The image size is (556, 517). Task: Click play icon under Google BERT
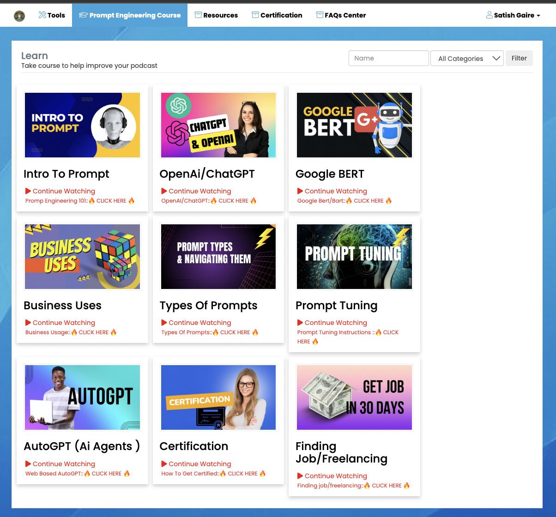tap(300, 191)
